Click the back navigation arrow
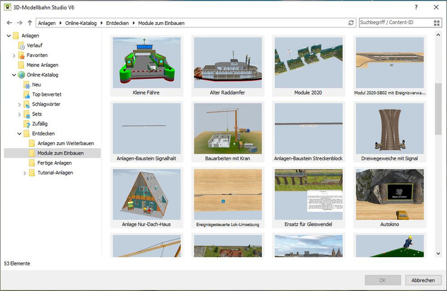The width and height of the screenshot is (447, 291). click(8, 23)
